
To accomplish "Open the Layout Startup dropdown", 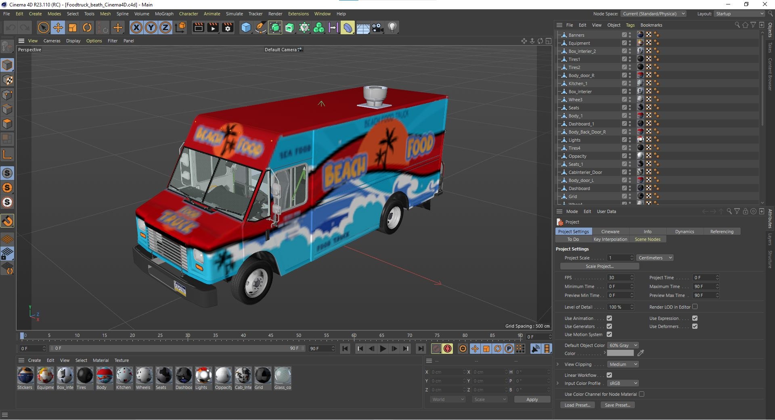I will [739, 14].
